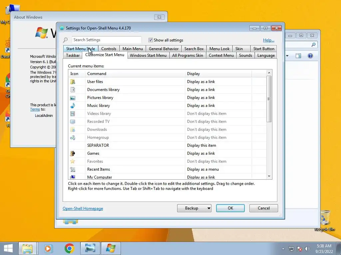Viewport: 341px width, 255px height.
Task: Click the Recorded TV row icon
Action: point(73,122)
